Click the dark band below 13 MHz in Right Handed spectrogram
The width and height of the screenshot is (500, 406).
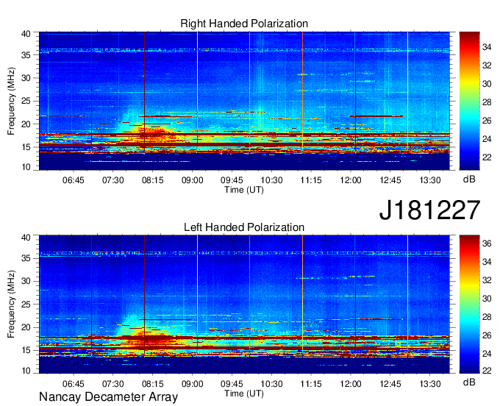coord(244,162)
